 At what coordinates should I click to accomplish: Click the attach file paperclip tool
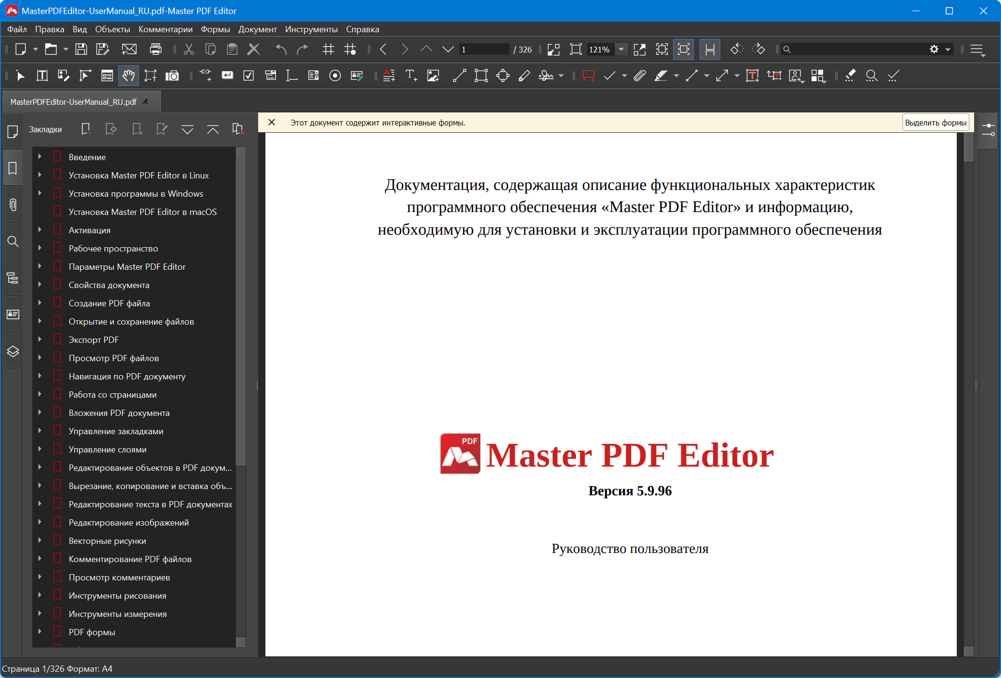coord(639,76)
